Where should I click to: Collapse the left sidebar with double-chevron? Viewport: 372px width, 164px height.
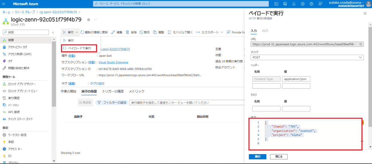pyautogui.click(x=53, y=32)
